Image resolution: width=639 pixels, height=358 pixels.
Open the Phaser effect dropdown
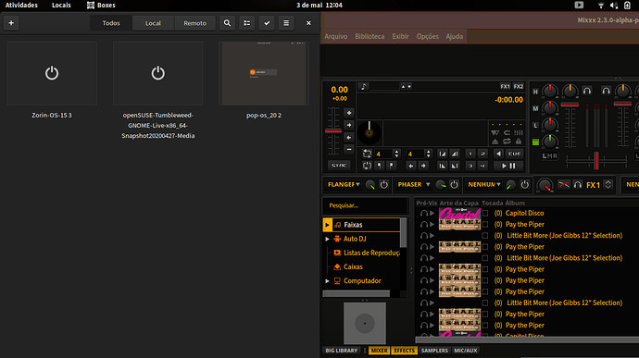[414, 184]
